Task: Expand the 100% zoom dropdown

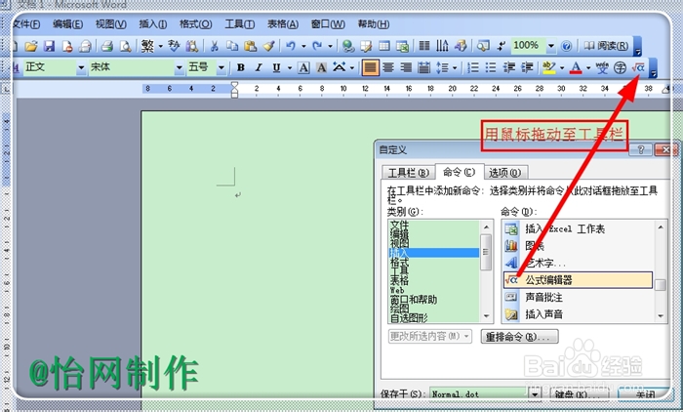Action: coord(551,46)
